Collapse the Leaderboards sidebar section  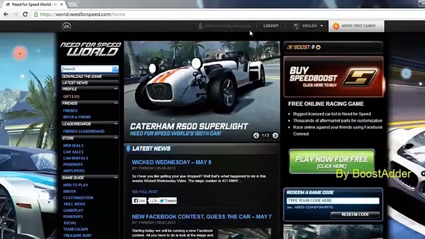click(x=116, y=123)
